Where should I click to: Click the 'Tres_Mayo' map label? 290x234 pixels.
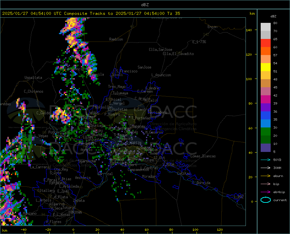coord(117,87)
